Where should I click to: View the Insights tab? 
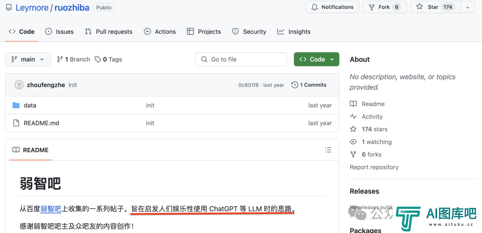coord(294,32)
